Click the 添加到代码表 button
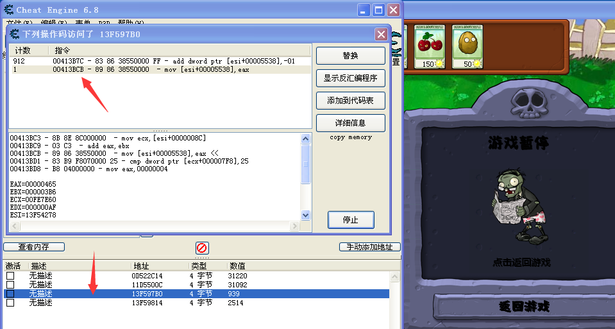 [350, 101]
